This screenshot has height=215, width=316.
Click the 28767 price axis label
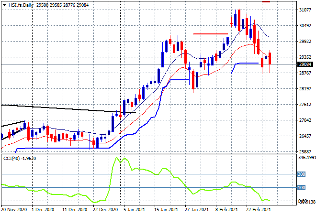(305, 73)
